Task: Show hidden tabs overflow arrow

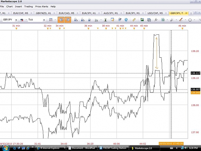Action: 191,13
